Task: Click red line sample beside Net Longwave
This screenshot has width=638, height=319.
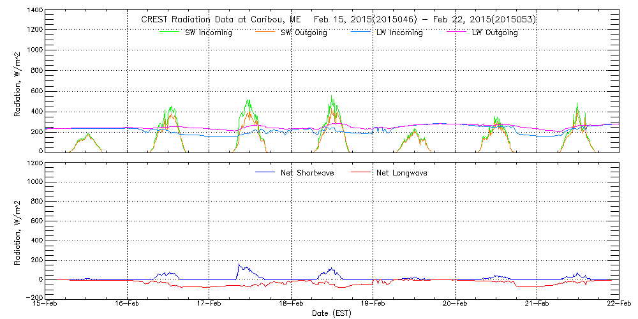Action: (361, 173)
